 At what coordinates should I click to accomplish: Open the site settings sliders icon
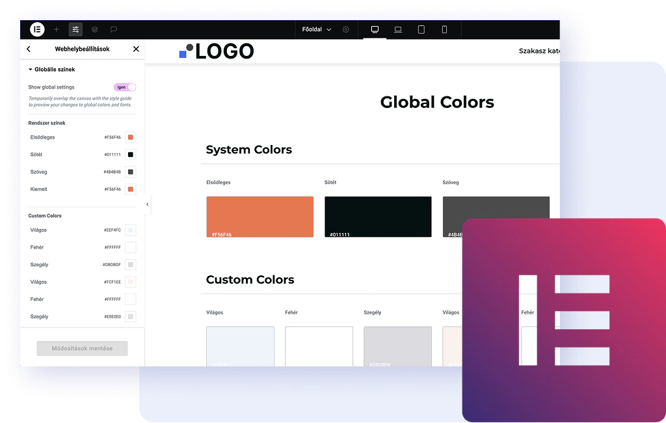coord(75,29)
